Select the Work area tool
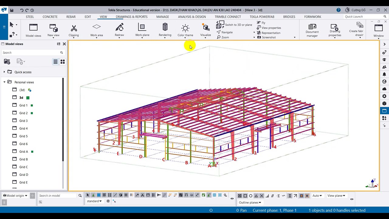Image resolution: width=389 pixels, height=219 pixels. point(96,30)
